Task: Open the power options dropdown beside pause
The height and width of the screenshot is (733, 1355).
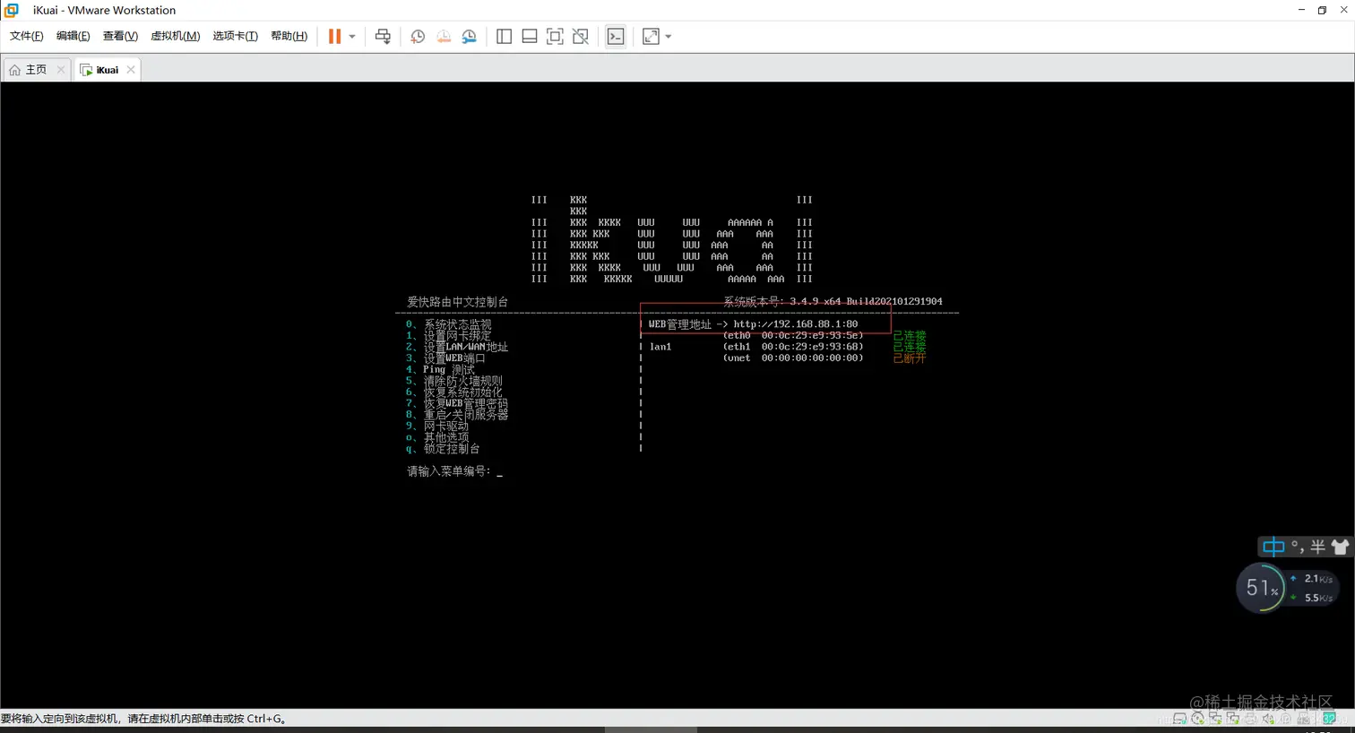Action: pyautogui.click(x=352, y=37)
